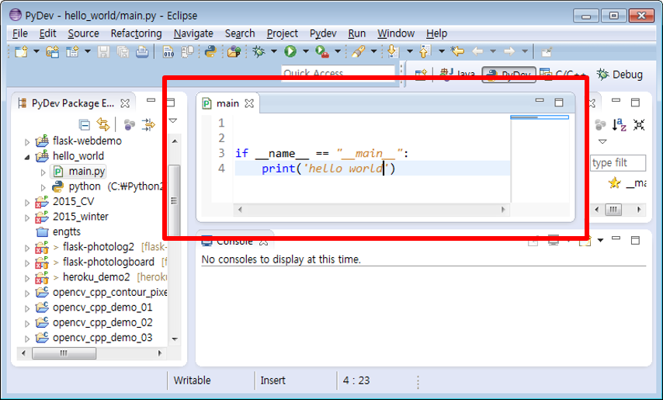Click the Package Explorer vertical scrollbar thumb
Screen dimensions: 663x400
coord(174,200)
